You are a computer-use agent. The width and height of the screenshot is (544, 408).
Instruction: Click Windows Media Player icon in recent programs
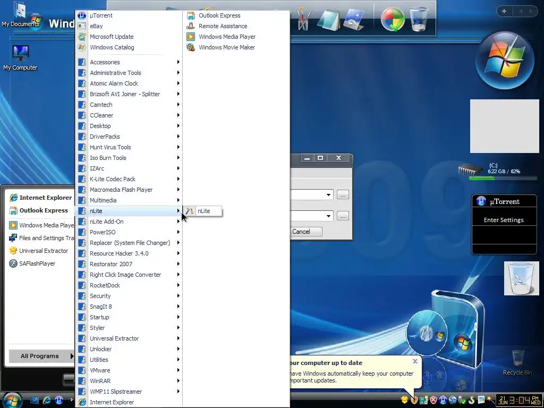point(13,225)
